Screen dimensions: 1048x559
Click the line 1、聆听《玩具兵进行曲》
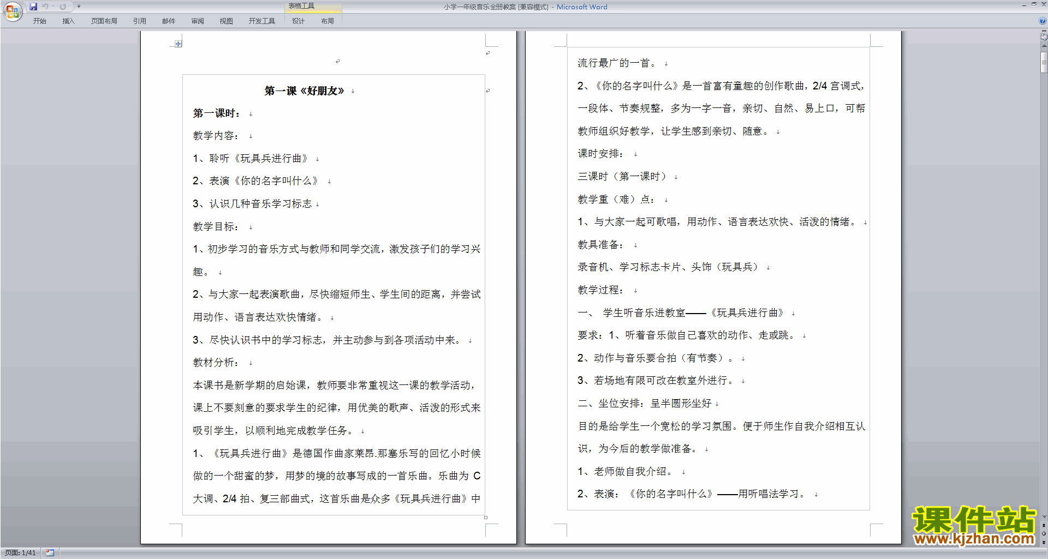[x=252, y=159]
